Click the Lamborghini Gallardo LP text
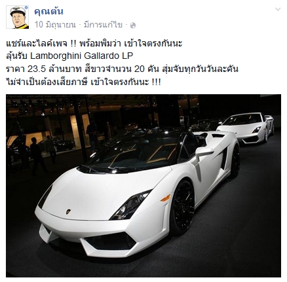 [x=81, y=56]
